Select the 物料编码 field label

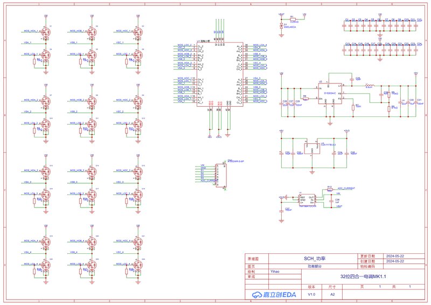pyautogui.click(x=367, y=266)
